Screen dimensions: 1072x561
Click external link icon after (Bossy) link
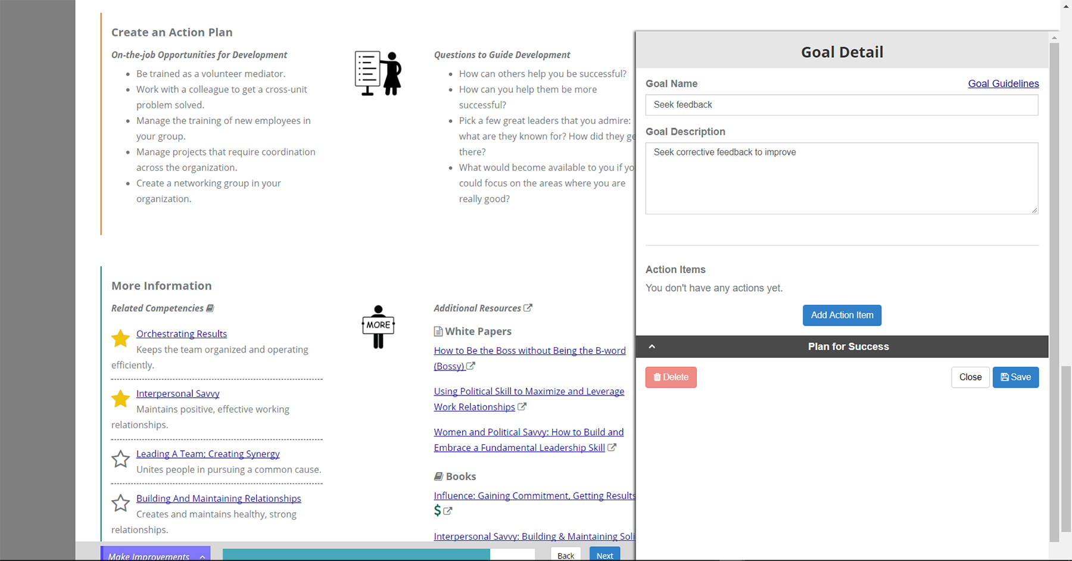(x=470, y=366)
